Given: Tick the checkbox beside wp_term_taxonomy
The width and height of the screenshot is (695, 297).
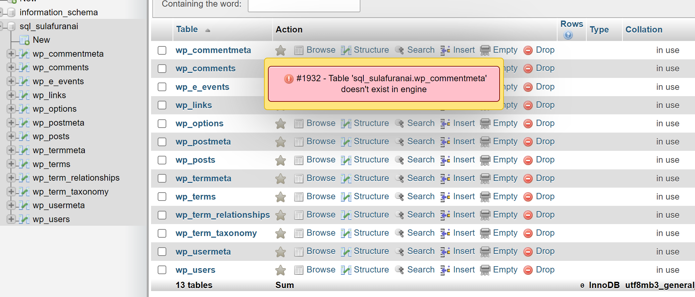Looking at the screenshot, I should [x=162, y=233].
